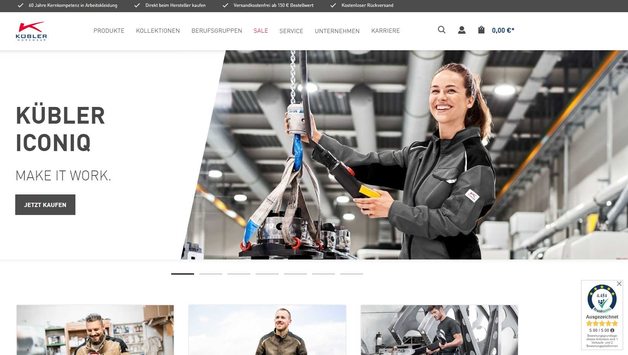Open the KARRIERE menu
This screenshot has width=628, height=355.
pos(385,31)
